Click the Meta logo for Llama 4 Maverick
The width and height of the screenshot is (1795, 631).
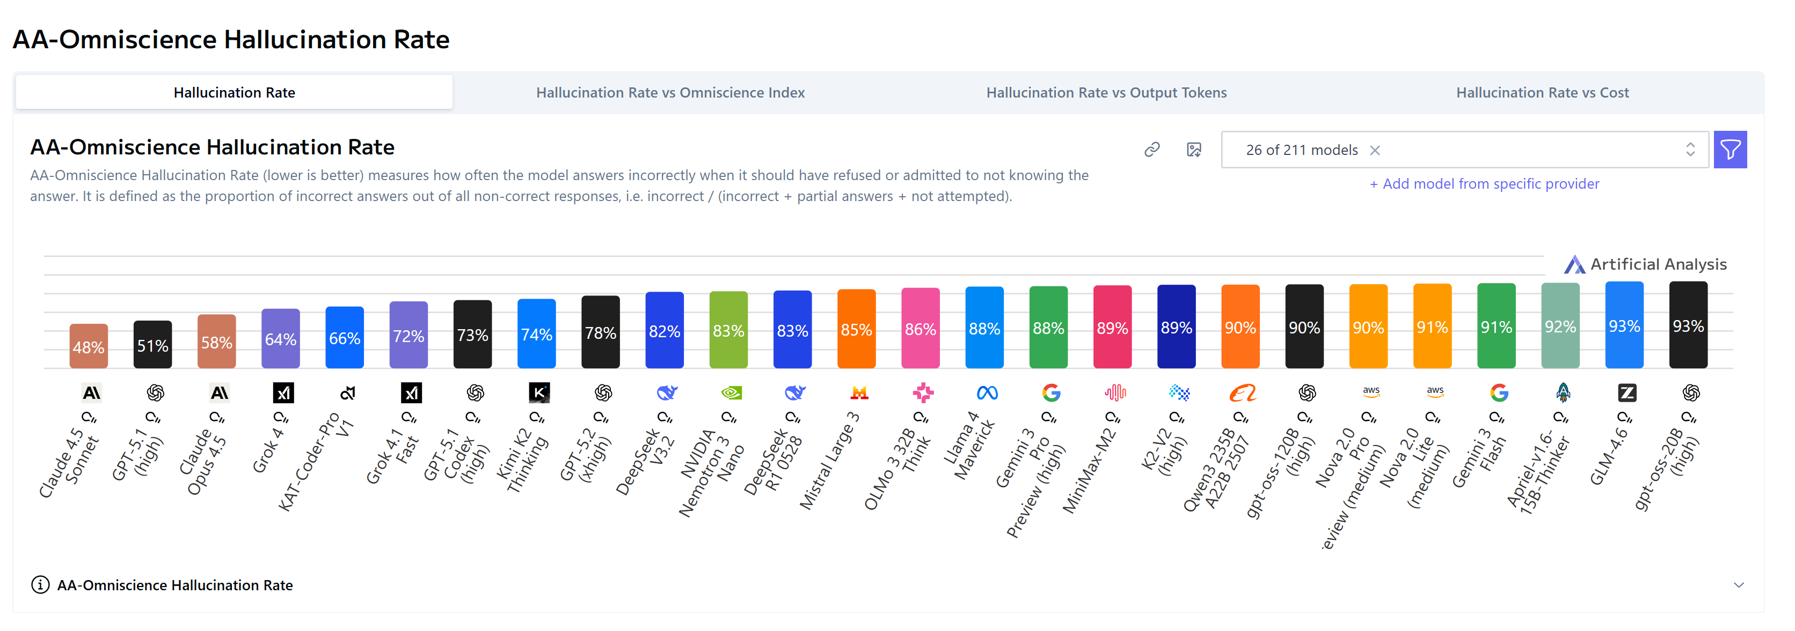pyautogui.click(x=987, y=393)
